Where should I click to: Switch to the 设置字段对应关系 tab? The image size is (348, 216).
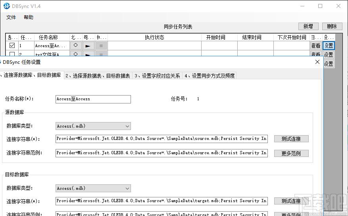(x=157, y=76)
